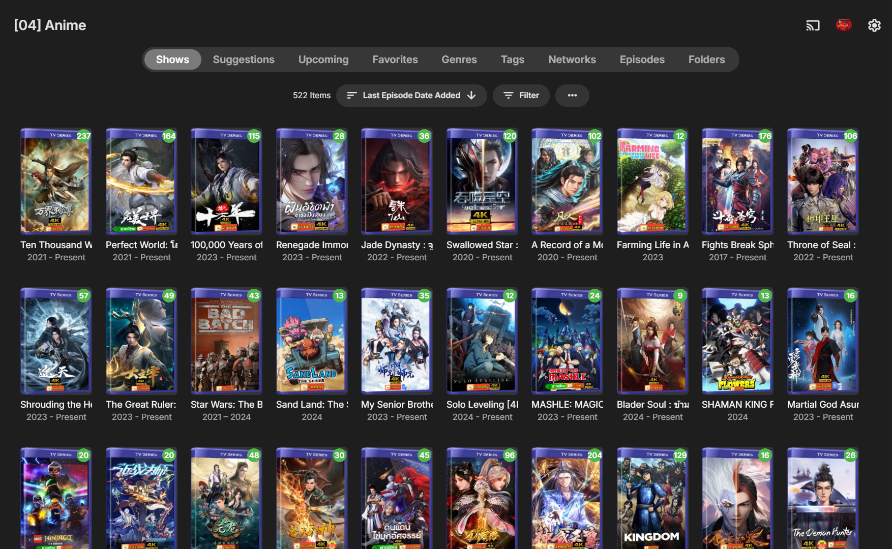Viewport: 892px width, 549px height.
Task: Open the Swallowed Star poster
Action: 482,181
